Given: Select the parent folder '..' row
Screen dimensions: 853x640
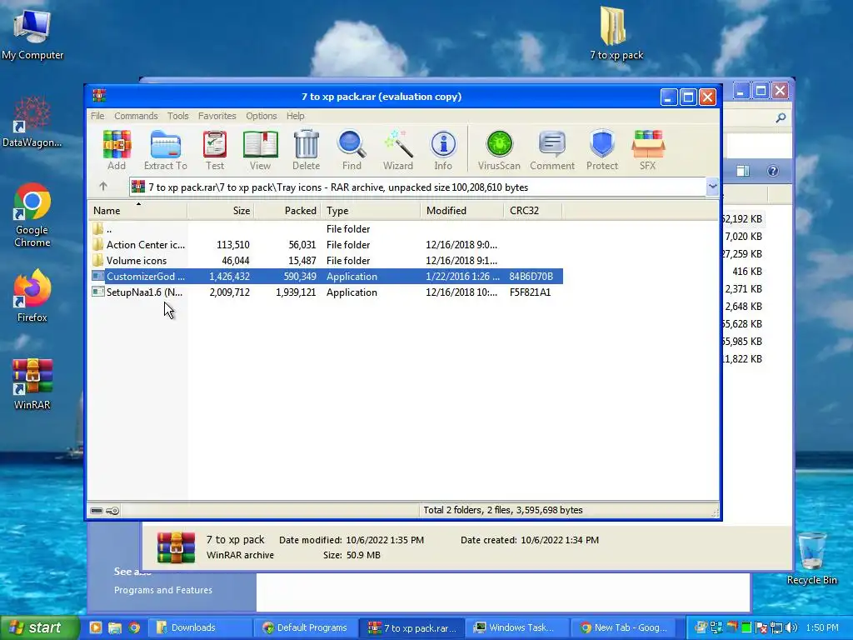Looking at the screenshot, I should 327,229.
